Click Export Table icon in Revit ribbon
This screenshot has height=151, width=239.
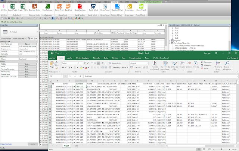click(x=13, y=7)
